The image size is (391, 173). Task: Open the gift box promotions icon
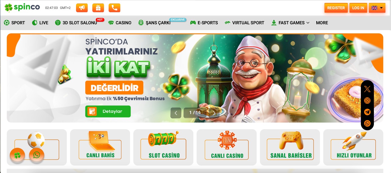coord(98,8)
